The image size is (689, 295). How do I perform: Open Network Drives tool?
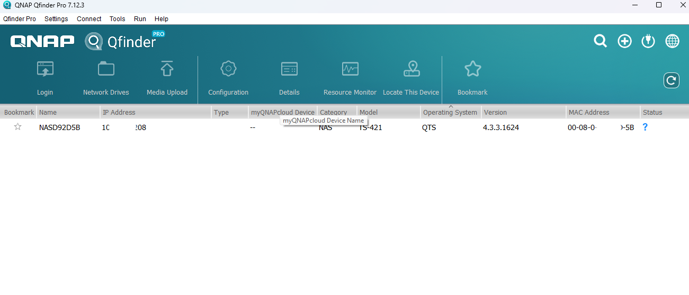106,69
